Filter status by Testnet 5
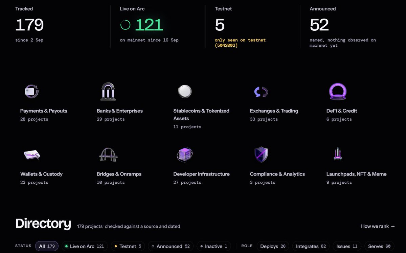Screen dimensions: 406x253 [x=128, y=246]
